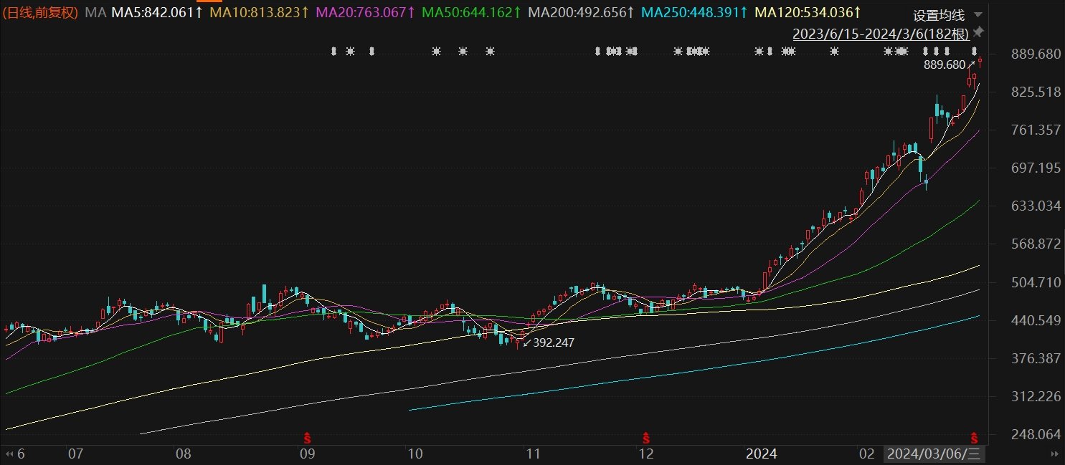Toggle the magenta MA20 indicator label

tap(366, 13)
